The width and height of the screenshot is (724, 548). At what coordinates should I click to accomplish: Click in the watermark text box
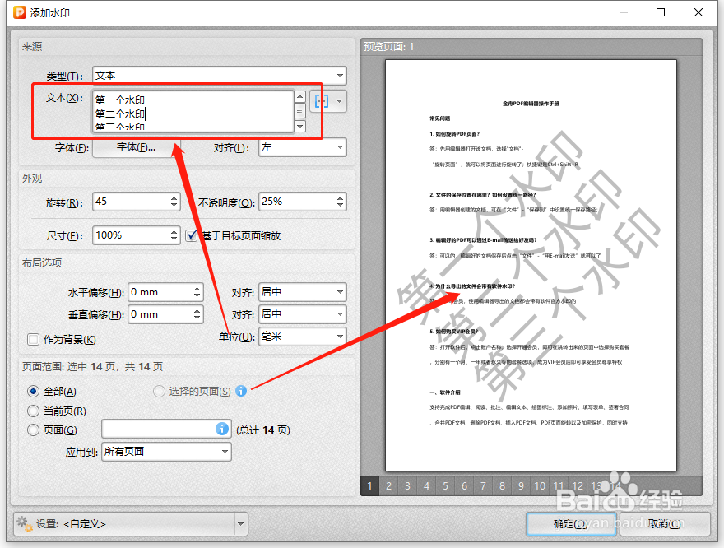193,111
